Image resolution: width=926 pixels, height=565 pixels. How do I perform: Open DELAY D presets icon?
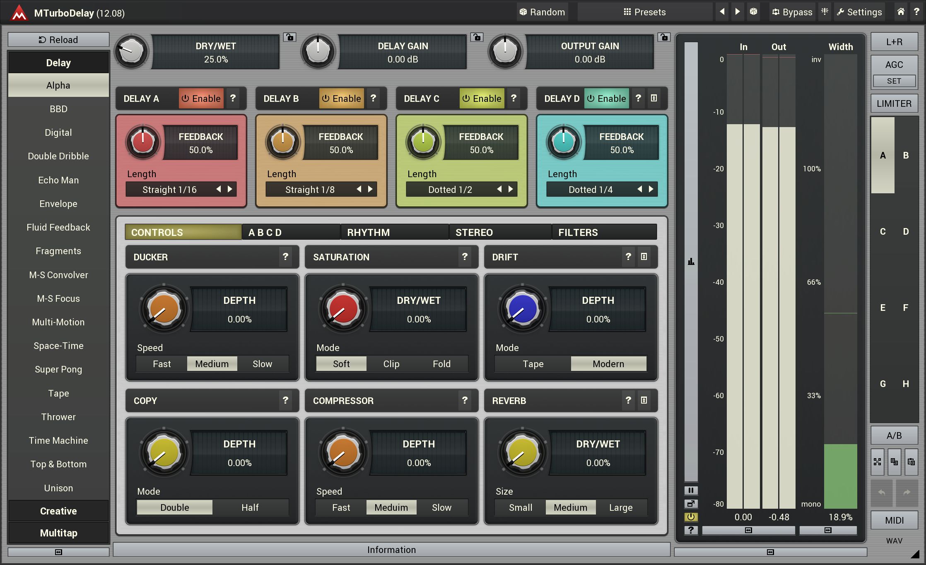click(x=654, y=98)
